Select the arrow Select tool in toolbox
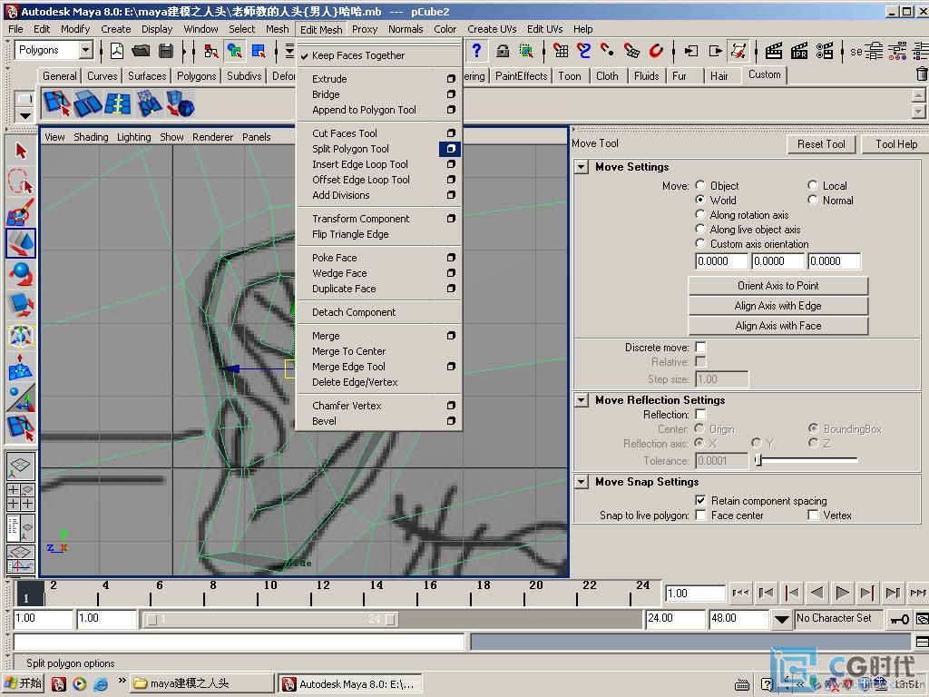 point(21,151)
